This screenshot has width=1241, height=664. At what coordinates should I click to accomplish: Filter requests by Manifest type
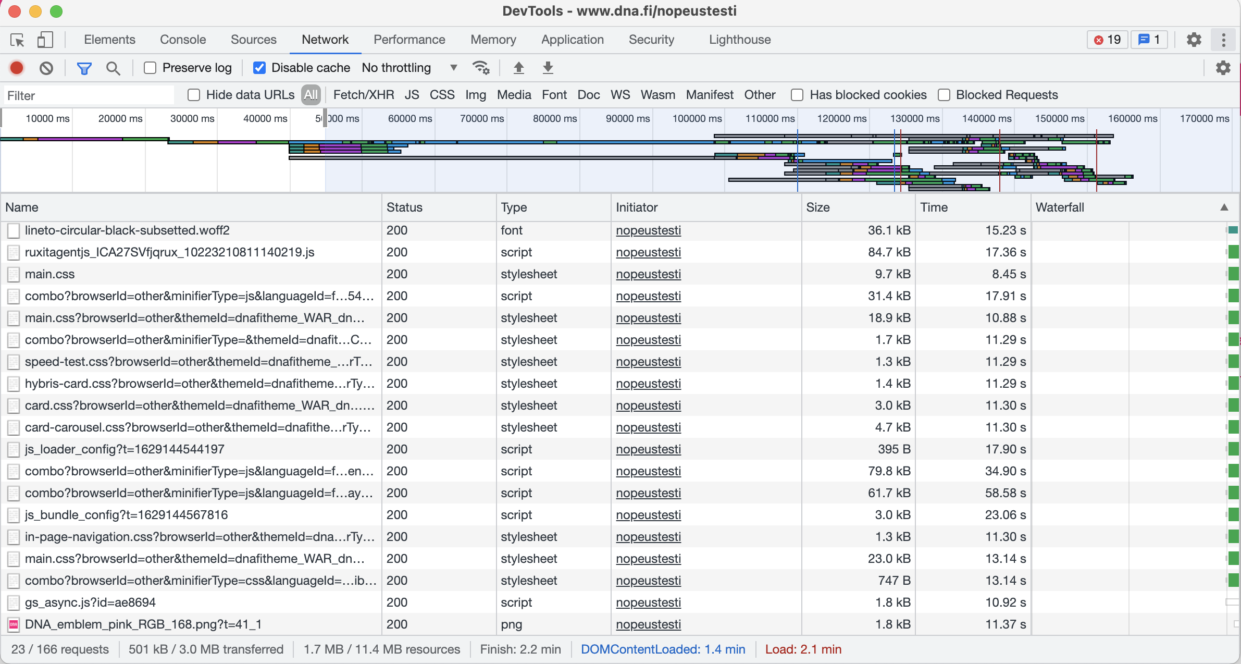click(709, 95)
